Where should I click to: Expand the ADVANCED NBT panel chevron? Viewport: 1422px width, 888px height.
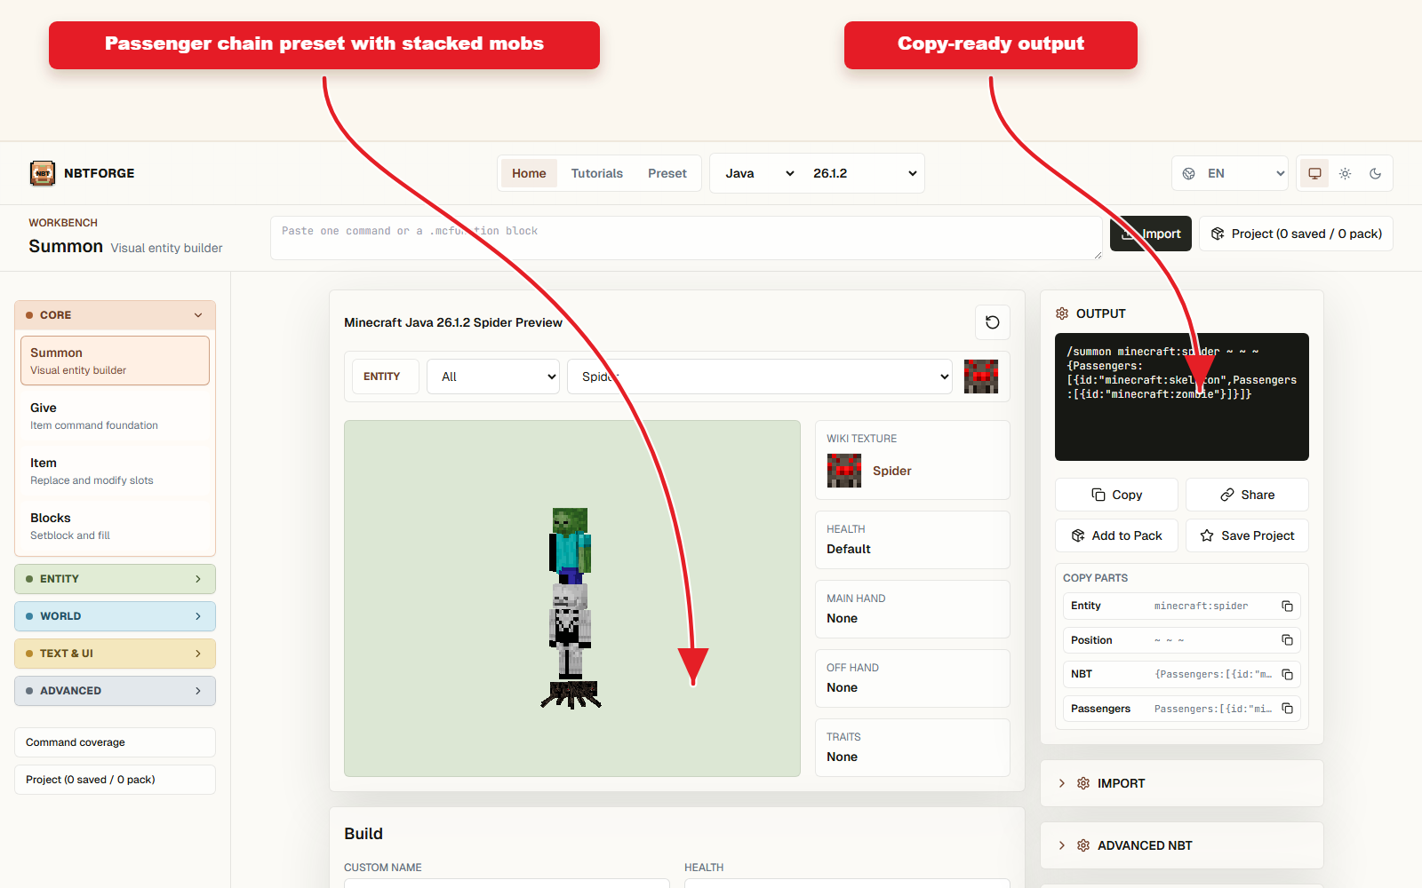pos(1062,845)
